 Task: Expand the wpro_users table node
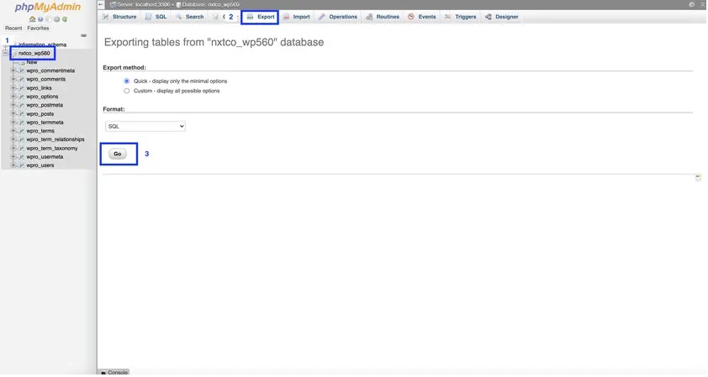(x=13, y=165)
